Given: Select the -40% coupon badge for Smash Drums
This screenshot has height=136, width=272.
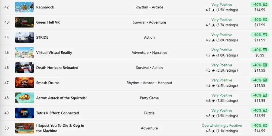Looking at the screenshot, I should (260, 80).
